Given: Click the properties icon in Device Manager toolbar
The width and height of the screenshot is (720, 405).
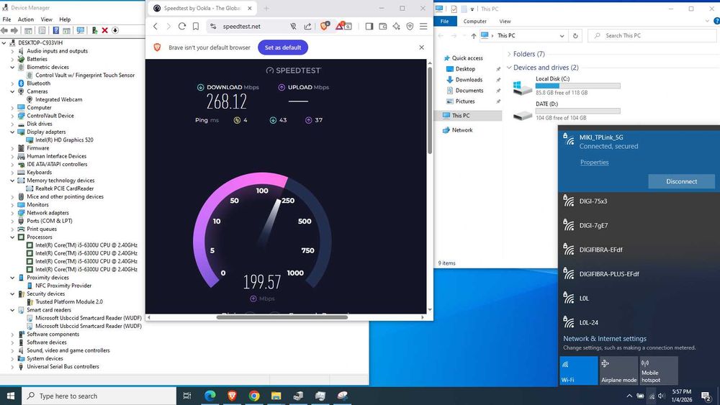Looking at the screenshot, I should [42, 30].
